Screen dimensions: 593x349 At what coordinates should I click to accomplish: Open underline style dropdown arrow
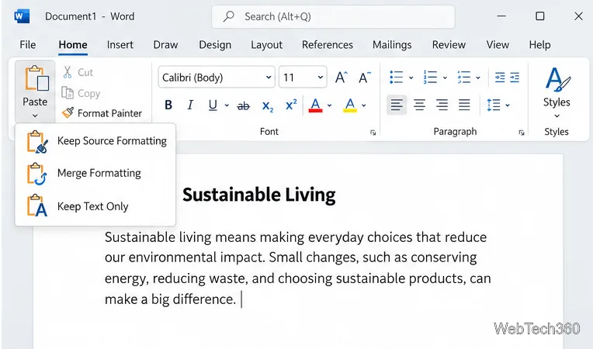[227, 105]
